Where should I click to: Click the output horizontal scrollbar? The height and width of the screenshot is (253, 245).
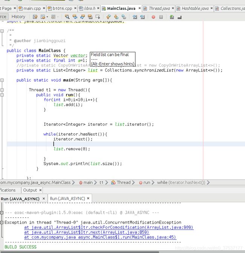pyautogui.click(x=80, y=252)
